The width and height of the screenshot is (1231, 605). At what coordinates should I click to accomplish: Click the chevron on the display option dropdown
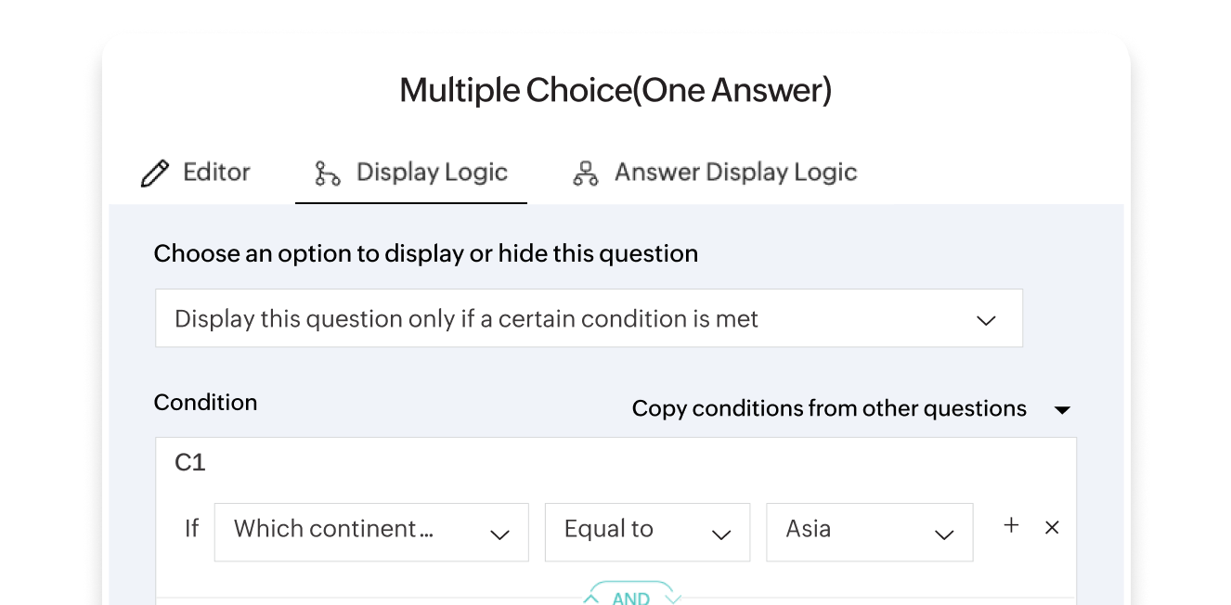pyautogui.click(x=987, y=318)
